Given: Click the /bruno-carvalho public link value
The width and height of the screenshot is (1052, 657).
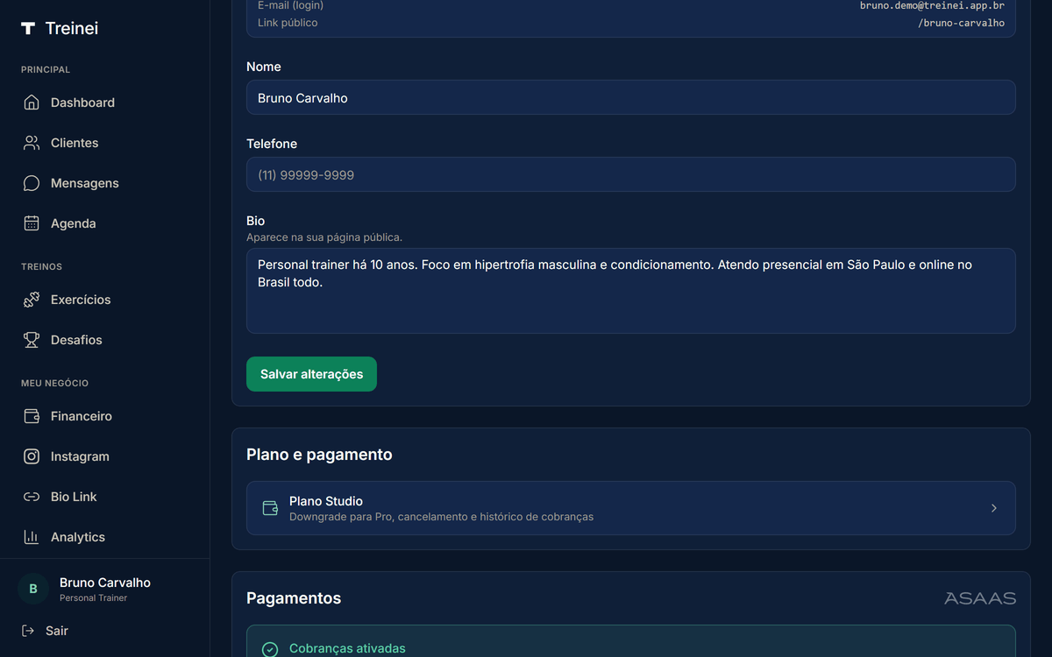Looking at the screenshot, I should tap(961, 23).
